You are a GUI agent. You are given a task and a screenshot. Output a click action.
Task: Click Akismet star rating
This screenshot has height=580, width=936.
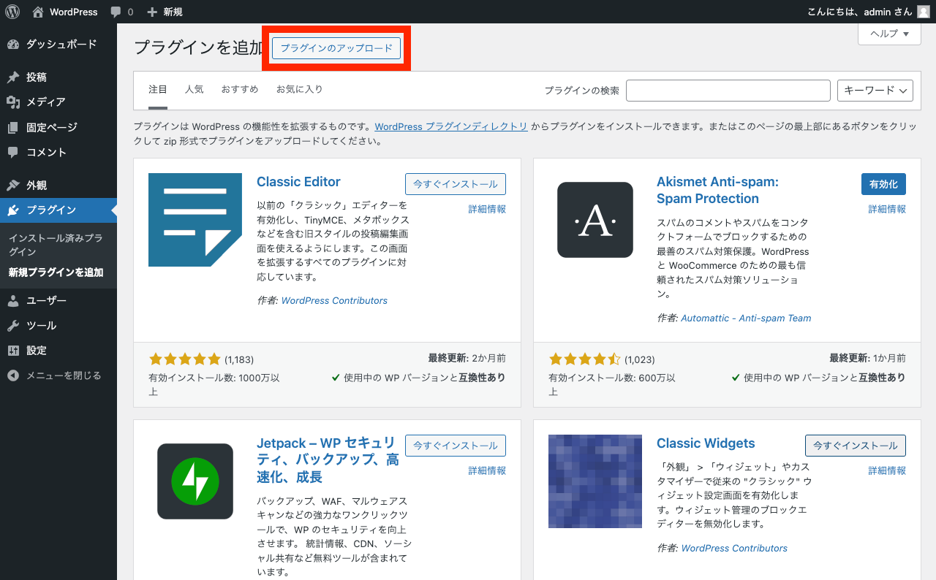point(584,359)
